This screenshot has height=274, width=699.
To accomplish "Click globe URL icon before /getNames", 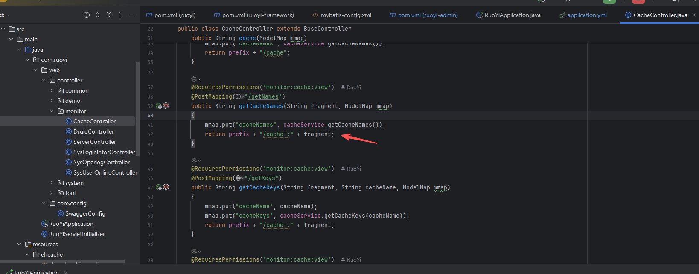I will tap(239, 97).
